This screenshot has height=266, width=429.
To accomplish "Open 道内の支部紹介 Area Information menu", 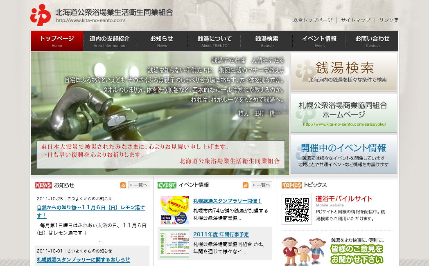I will [x=109, y=41].
